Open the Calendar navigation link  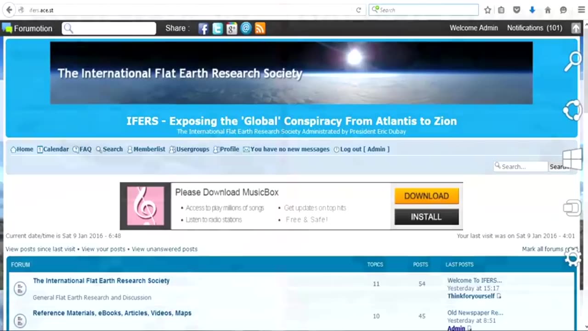point(53,149)
